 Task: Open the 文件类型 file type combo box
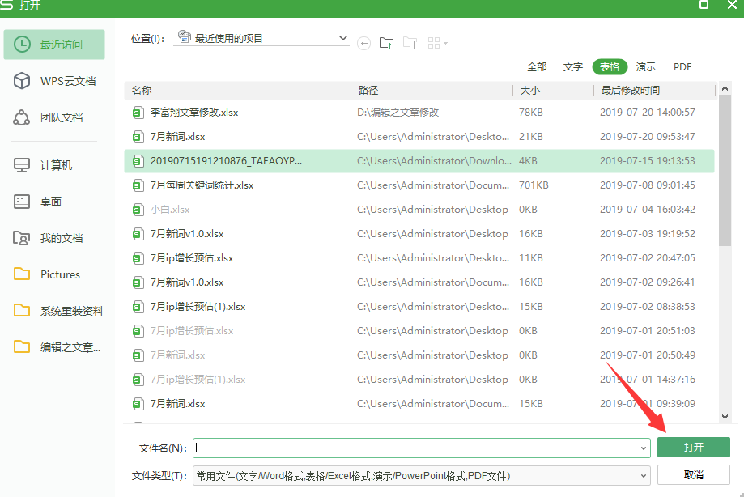419,475
